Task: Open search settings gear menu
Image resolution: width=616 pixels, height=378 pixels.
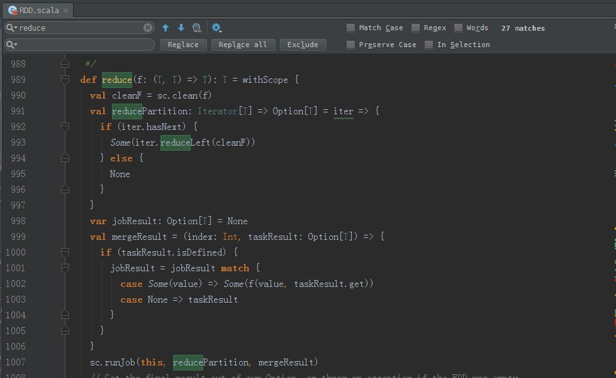Action: (x=216, y=28)
